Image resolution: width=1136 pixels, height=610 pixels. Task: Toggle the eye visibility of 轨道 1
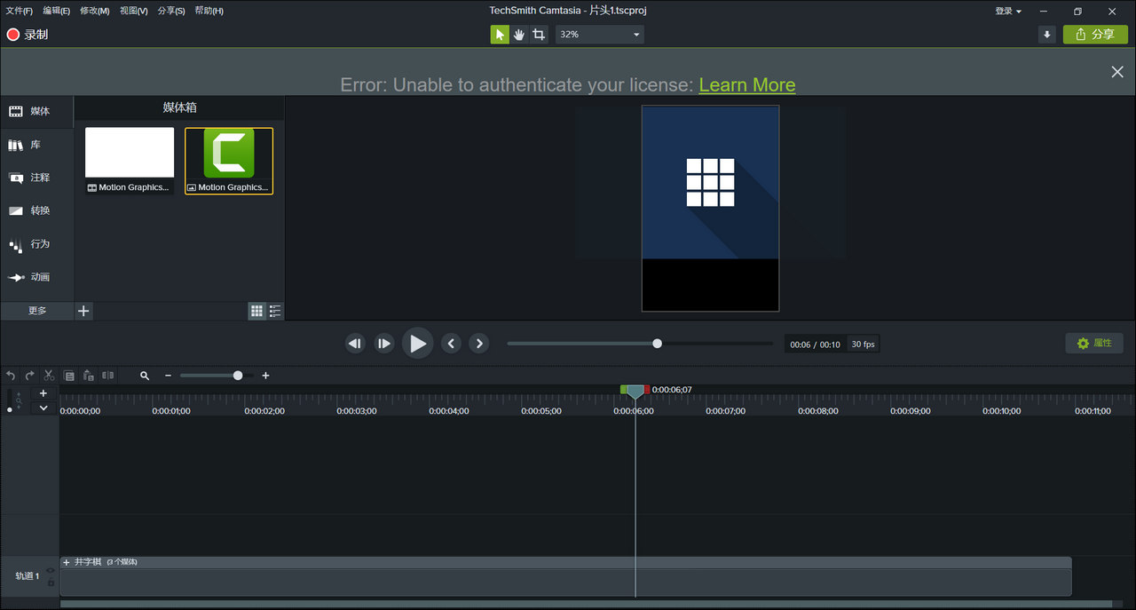click(x=51, y=570)
